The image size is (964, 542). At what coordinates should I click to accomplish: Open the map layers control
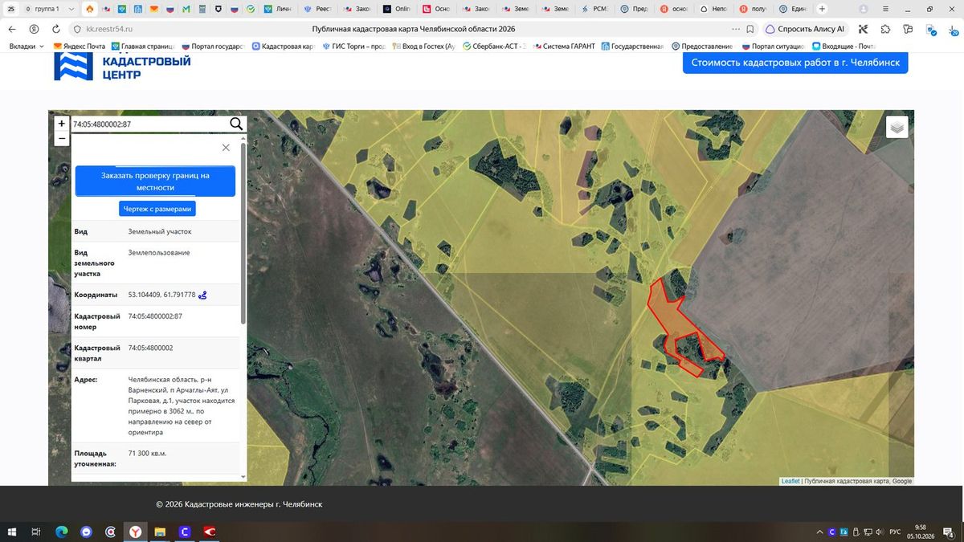point(897,127)
